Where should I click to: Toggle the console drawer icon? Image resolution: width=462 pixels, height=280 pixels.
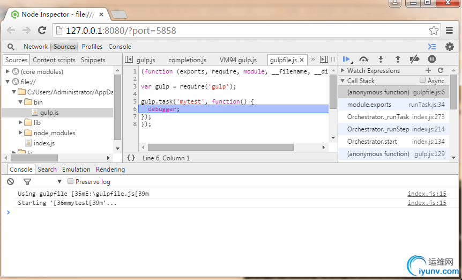point(432,47)
